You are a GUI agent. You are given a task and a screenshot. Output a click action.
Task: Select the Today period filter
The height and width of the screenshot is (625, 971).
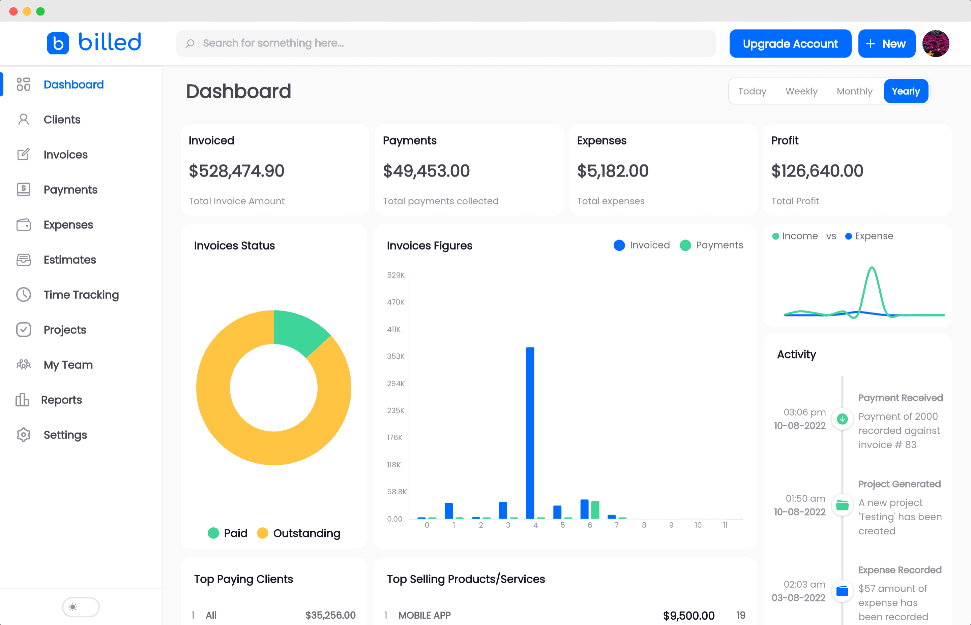pyautogui.click(x=752, y=91)
